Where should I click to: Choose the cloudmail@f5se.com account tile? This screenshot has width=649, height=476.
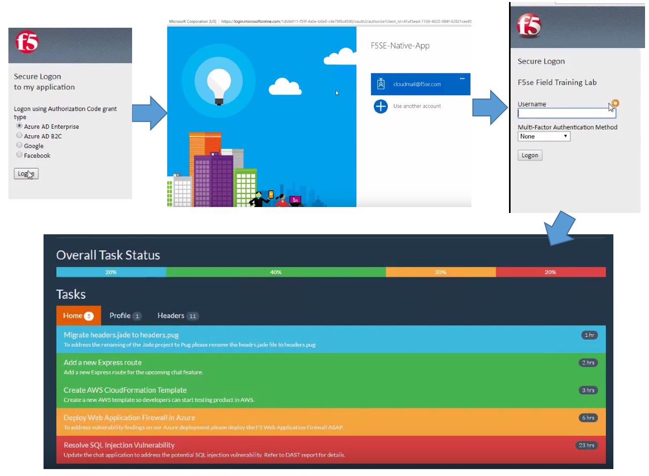point(420,84)
